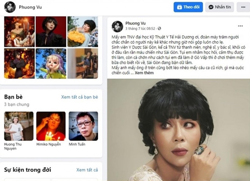Click Phuong Vu name on the post
Viewport: 250px width, 181px height.
point(135,23)
